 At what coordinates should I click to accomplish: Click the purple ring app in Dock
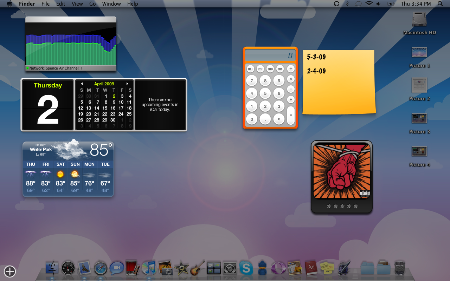coord(278,268)
